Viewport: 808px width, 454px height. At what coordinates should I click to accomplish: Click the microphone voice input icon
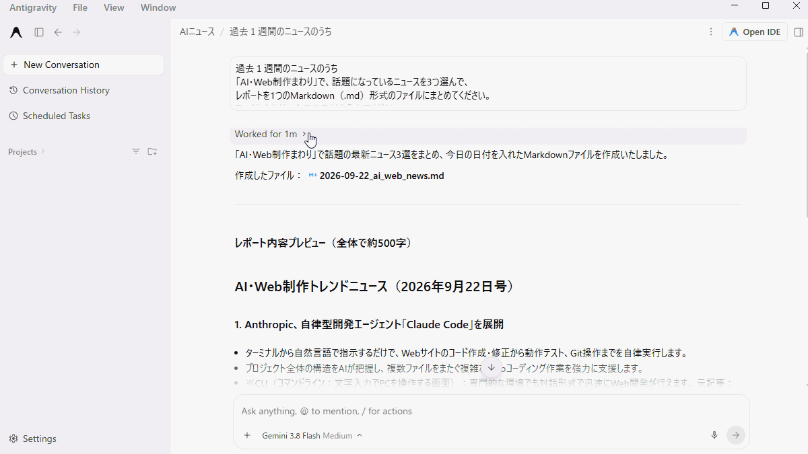(x=714, y=435)
